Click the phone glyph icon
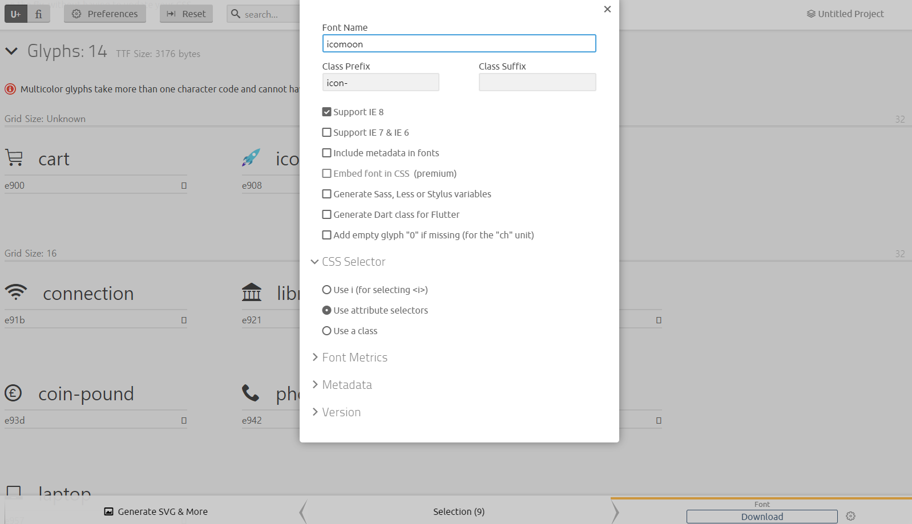The width and height of the screenshot is (912, 524). click(251, 393)
